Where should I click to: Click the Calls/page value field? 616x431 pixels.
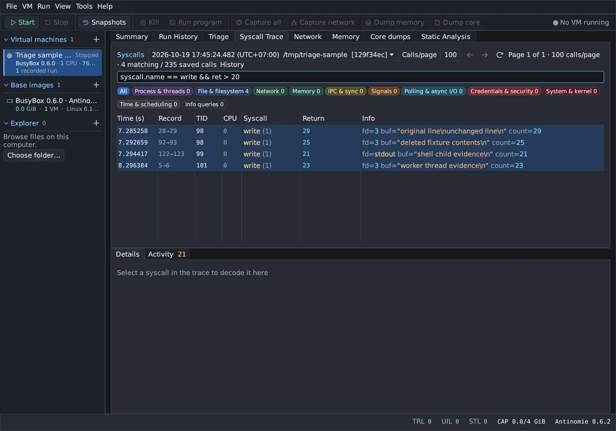click(451, 55)
